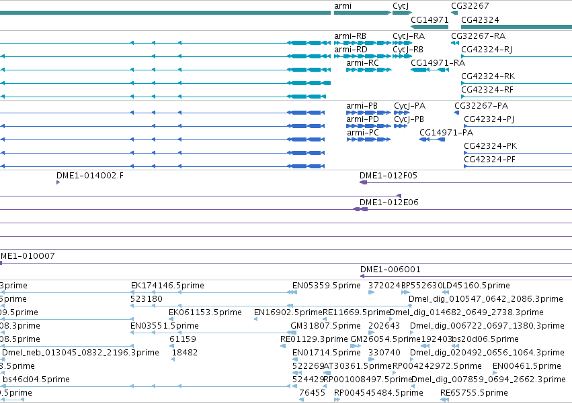572x403 pixels.
Task: Click the GM26054.5prime EST label
Action: [386, 339]
